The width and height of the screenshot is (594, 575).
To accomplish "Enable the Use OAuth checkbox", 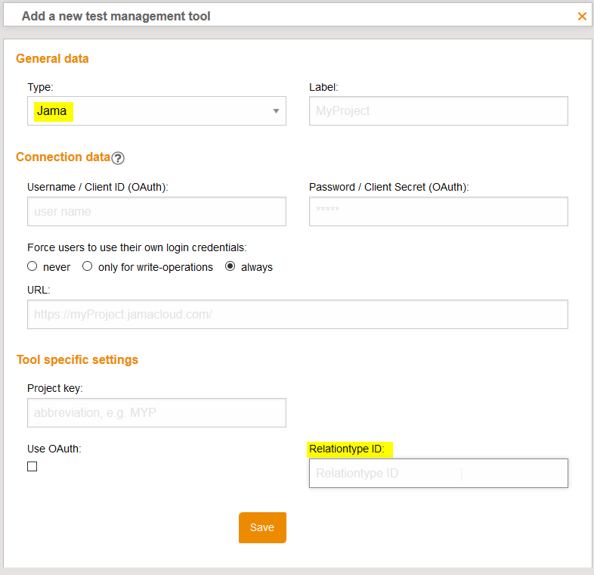I will pos(32,467).
